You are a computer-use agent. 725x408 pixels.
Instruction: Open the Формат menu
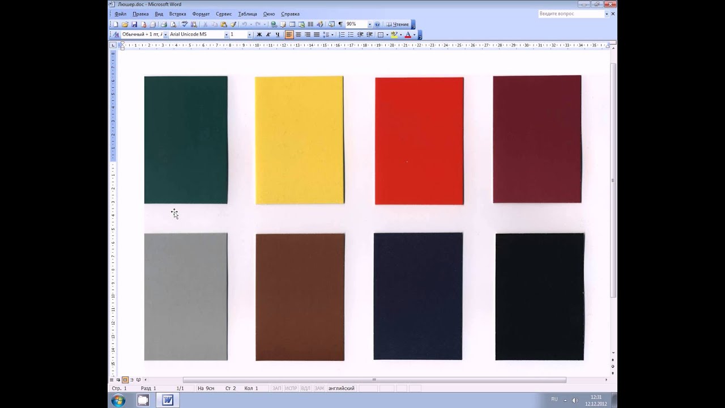point(201,14)
